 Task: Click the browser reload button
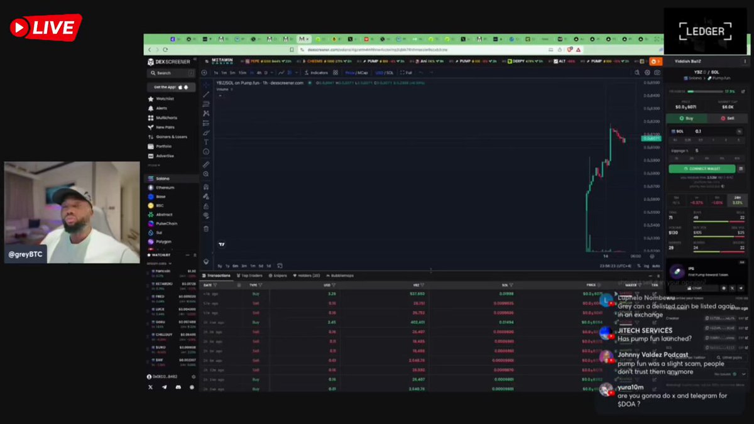pos(165,50)
